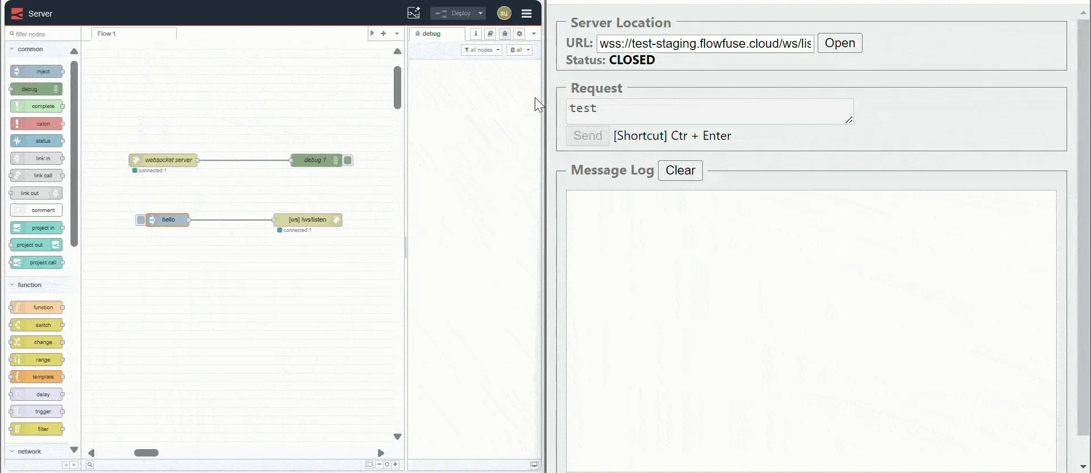
Task: Select the [ws] /ws/listen node
Action: [308, 220]
